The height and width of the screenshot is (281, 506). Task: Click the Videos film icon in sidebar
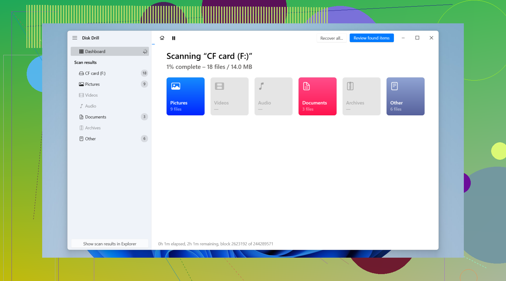click(x=81, y=95)
